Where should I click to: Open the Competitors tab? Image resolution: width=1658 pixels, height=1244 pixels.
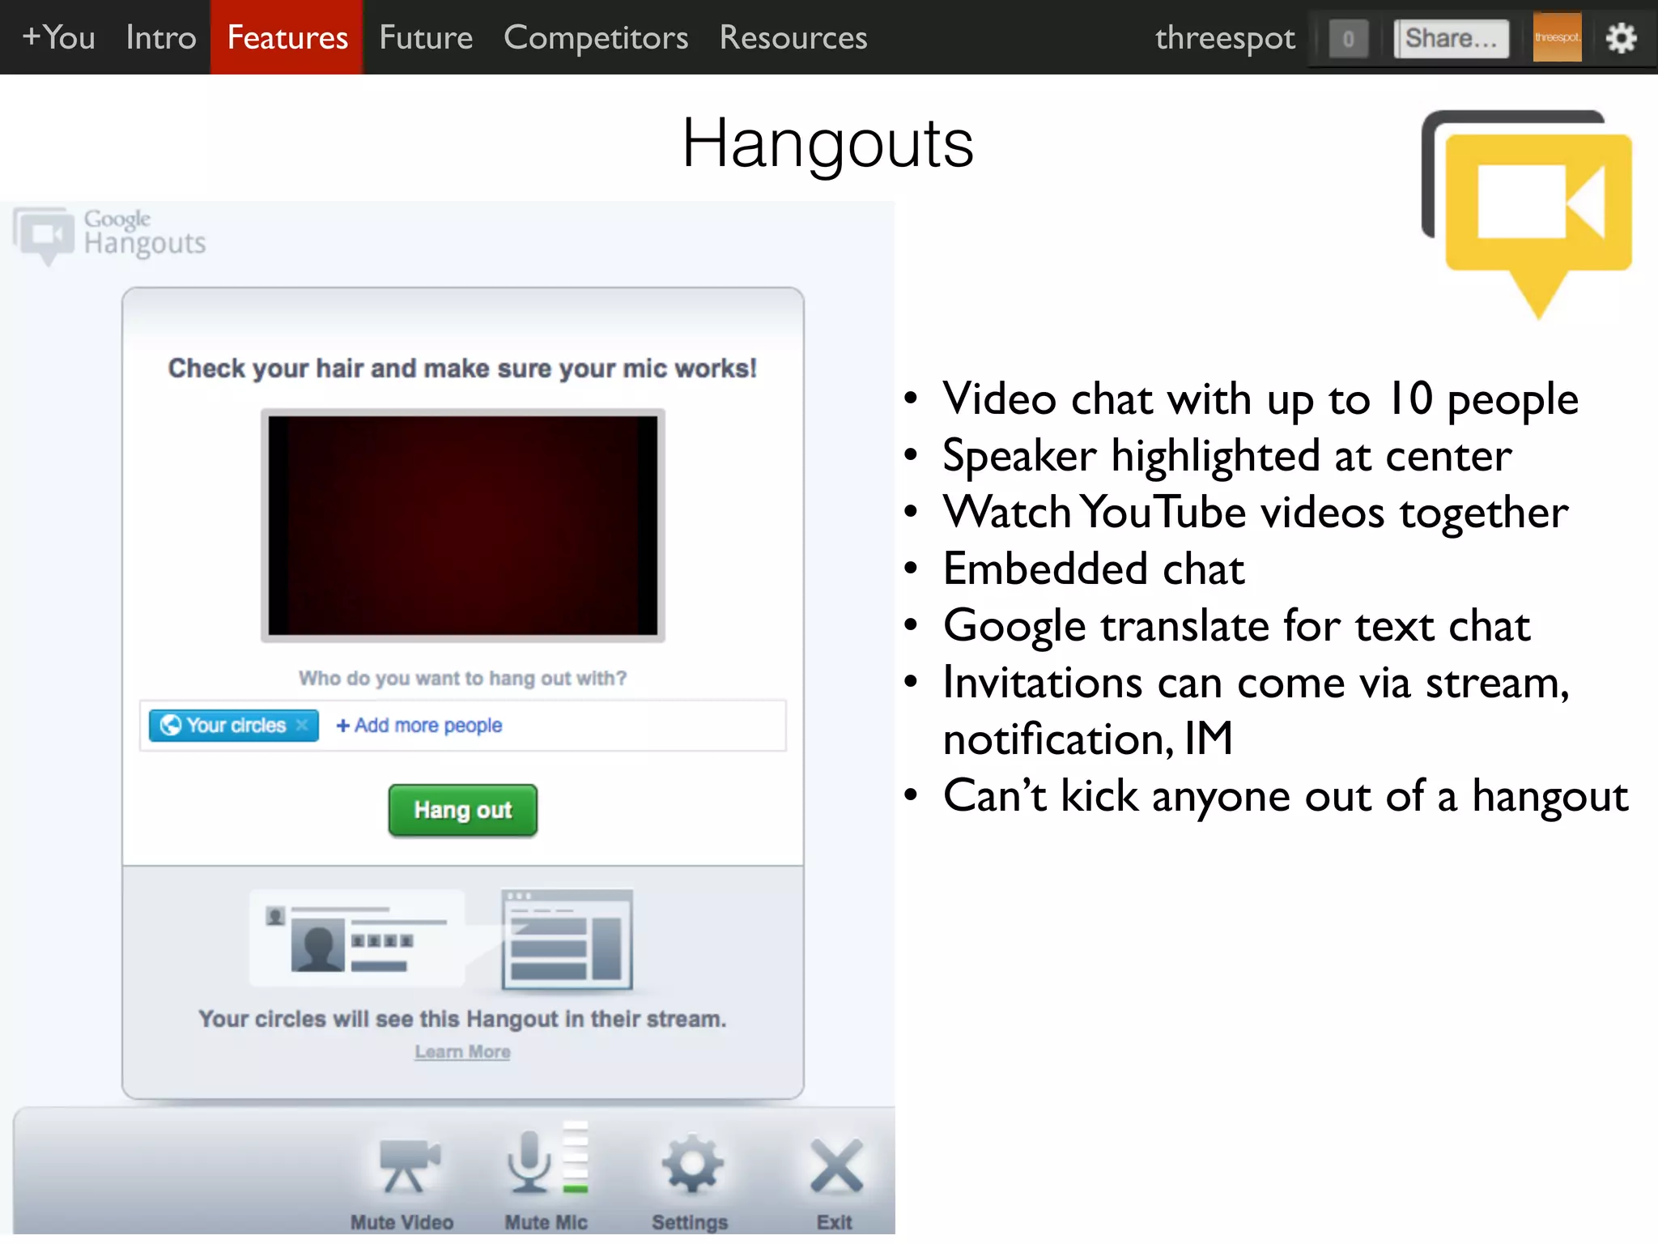pyautogui.click(x=596, y=37)
